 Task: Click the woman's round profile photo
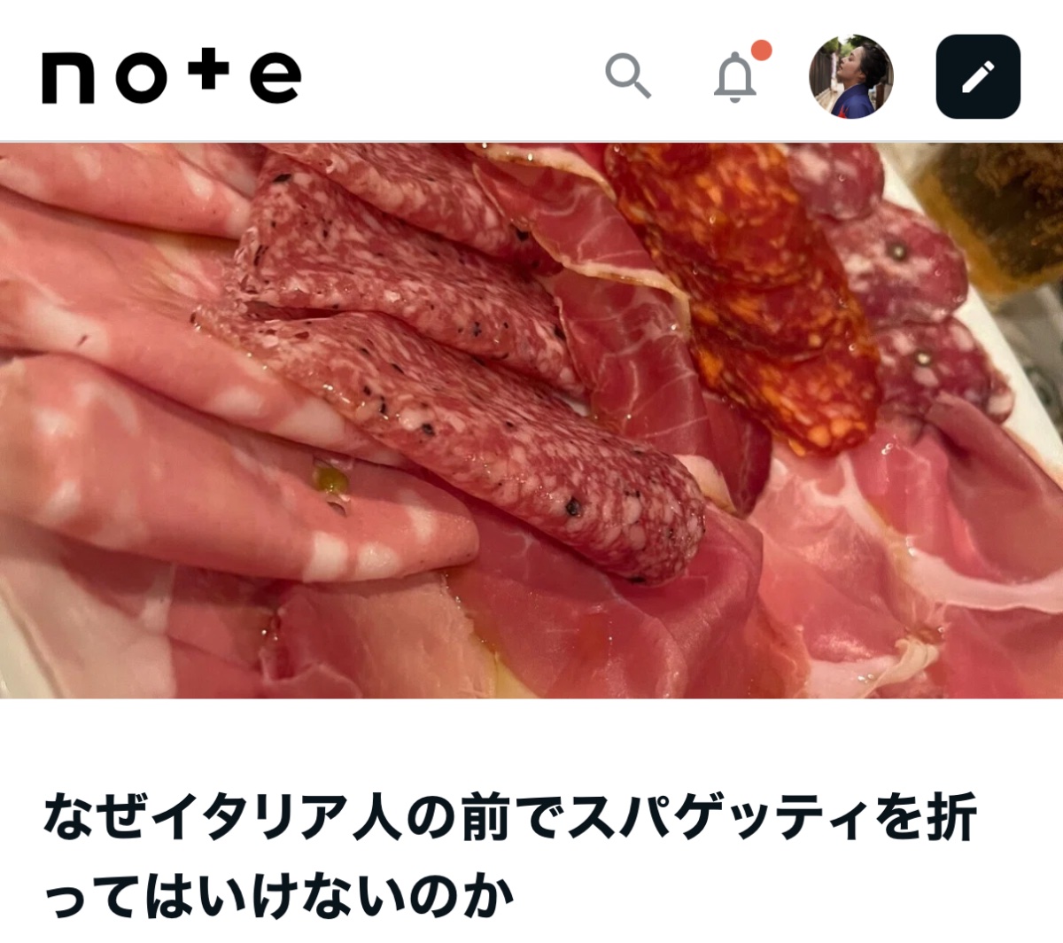point(850,77)
